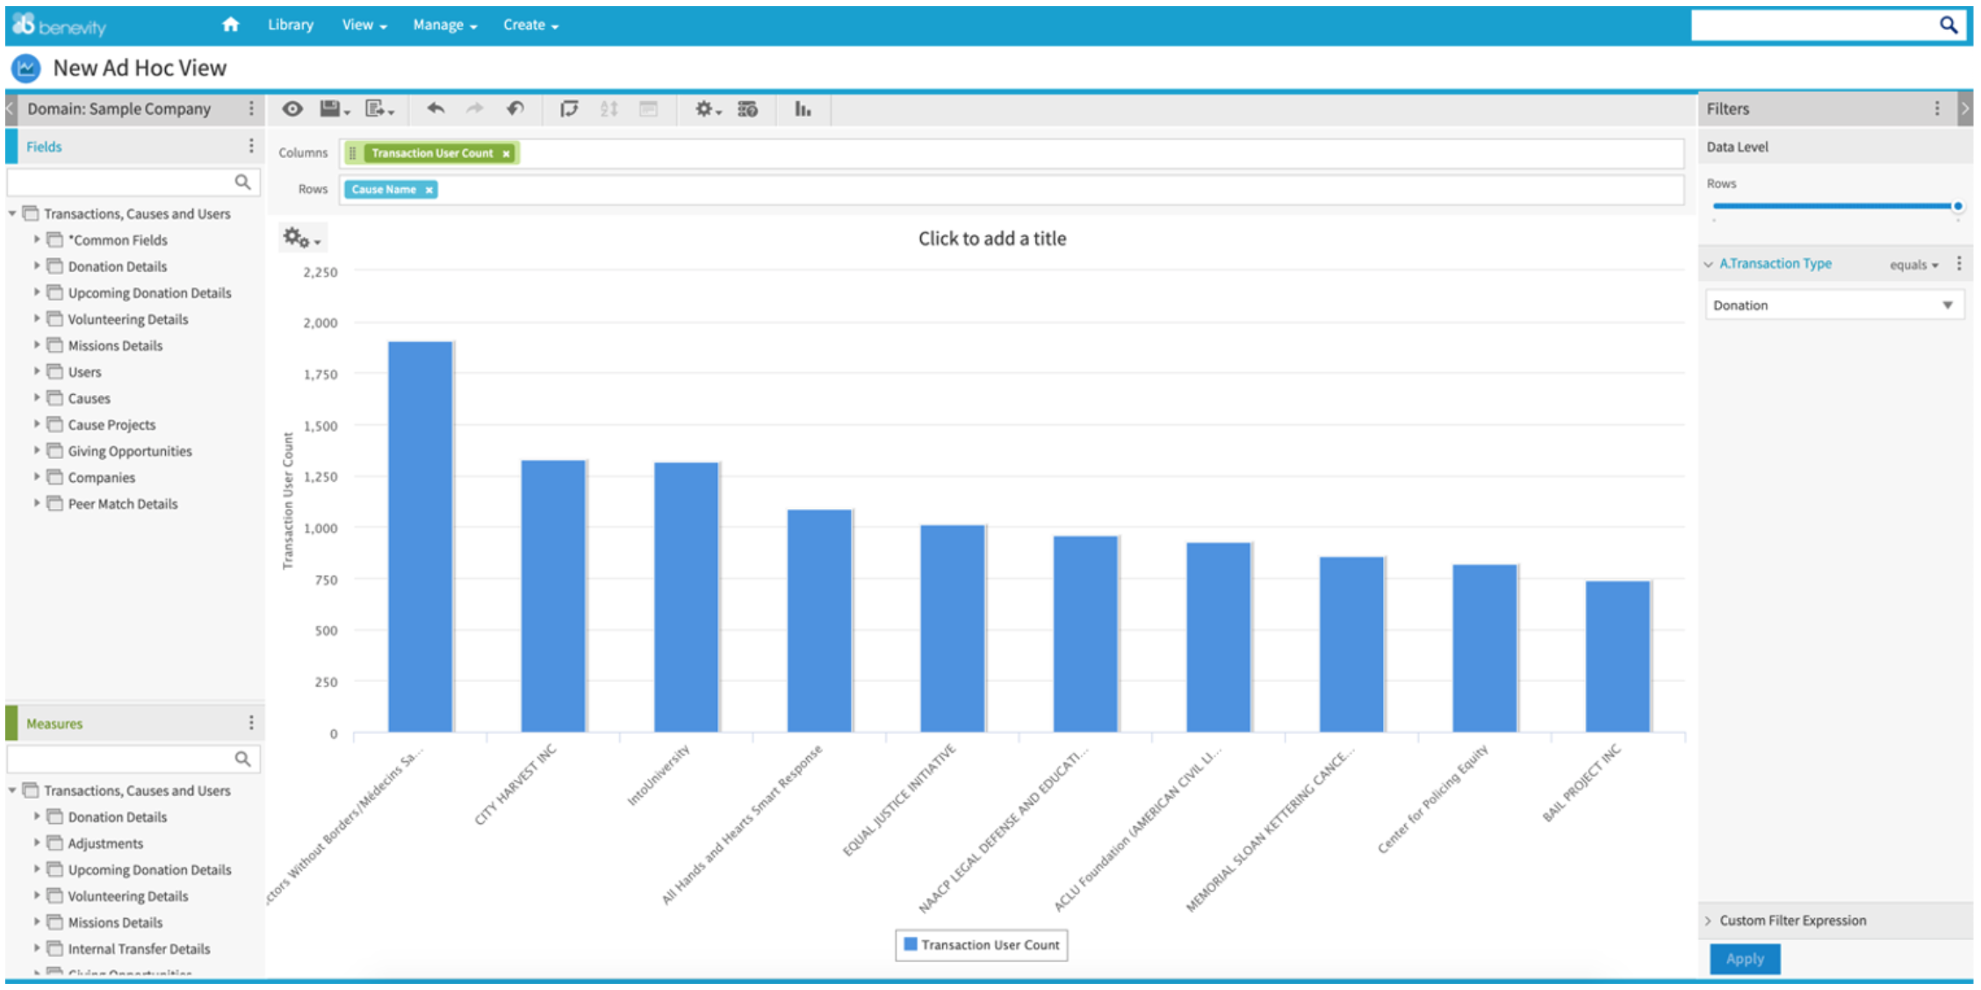Click the Sort A-Z toolbar icon
This screenshot has width=1981, height=990.
tap(609, 109)
